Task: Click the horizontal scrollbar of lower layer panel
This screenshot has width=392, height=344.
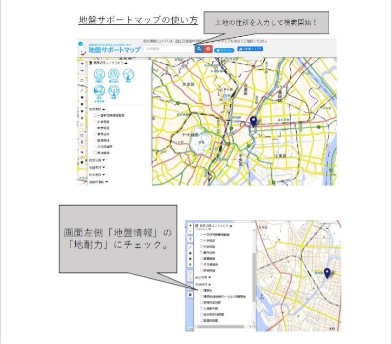Action: pos(221,327)
